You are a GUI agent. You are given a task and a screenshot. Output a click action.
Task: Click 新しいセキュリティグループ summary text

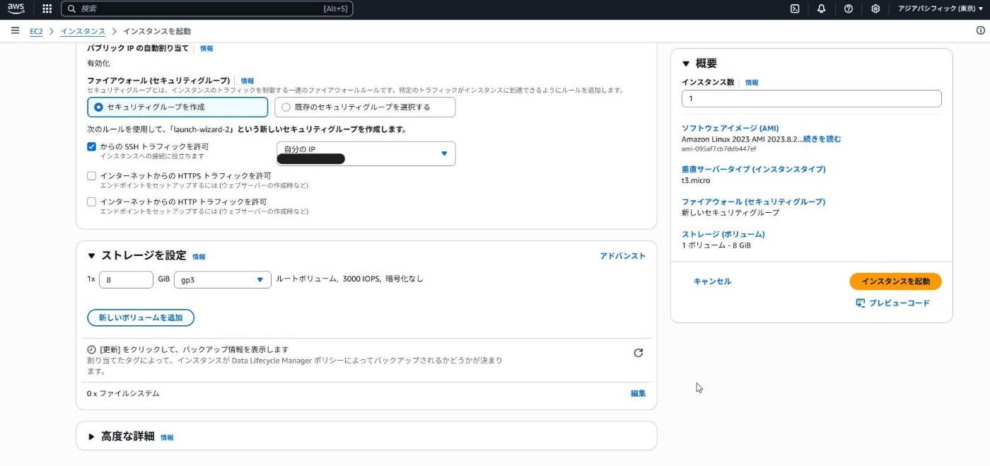(x=730, y=213)
